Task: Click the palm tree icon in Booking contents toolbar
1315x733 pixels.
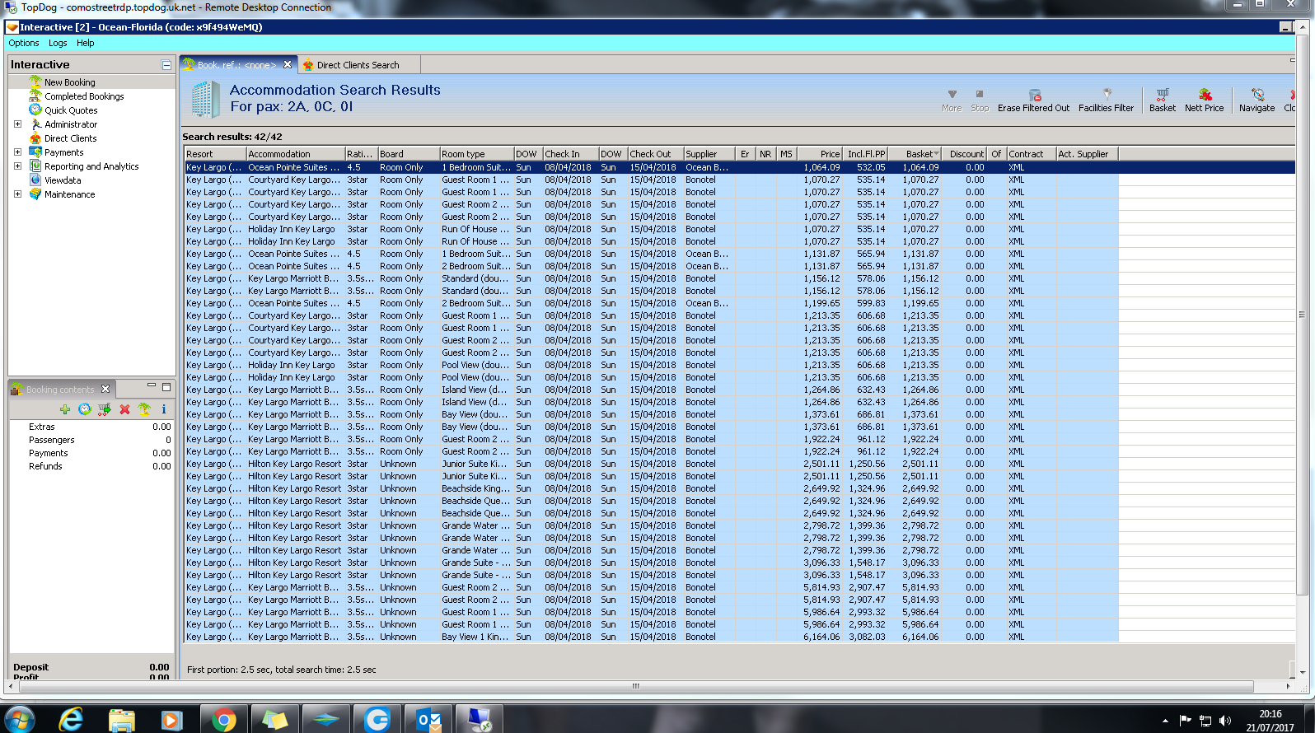Action: 144,409
